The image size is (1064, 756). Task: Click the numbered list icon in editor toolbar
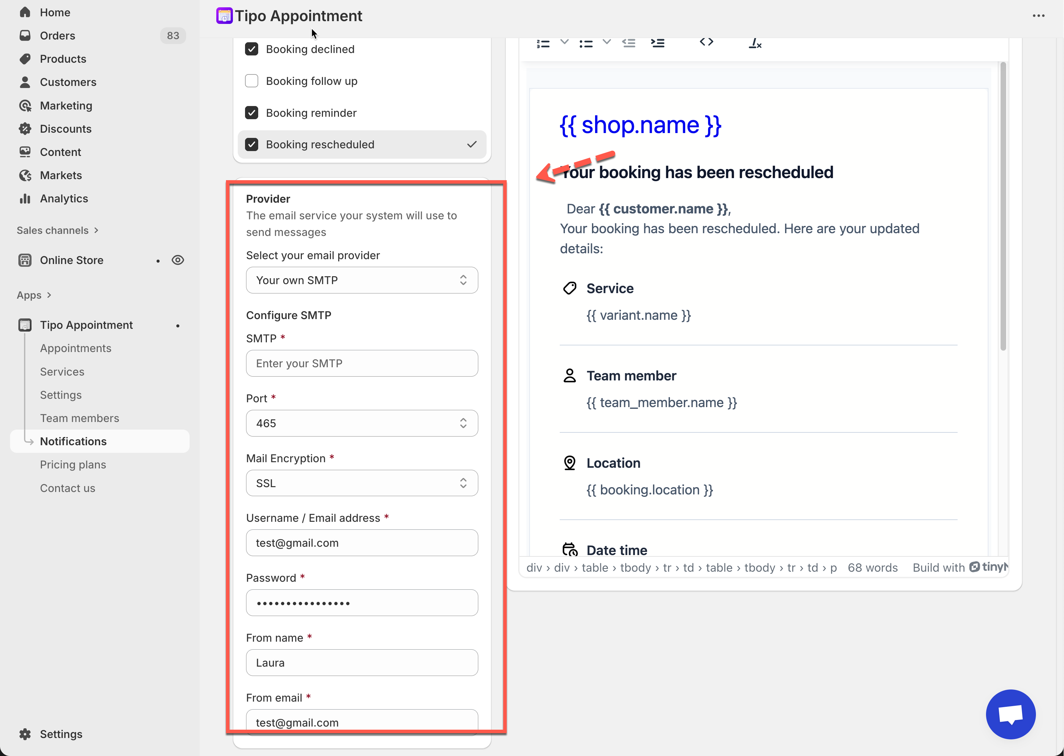(x=543, y=43)
